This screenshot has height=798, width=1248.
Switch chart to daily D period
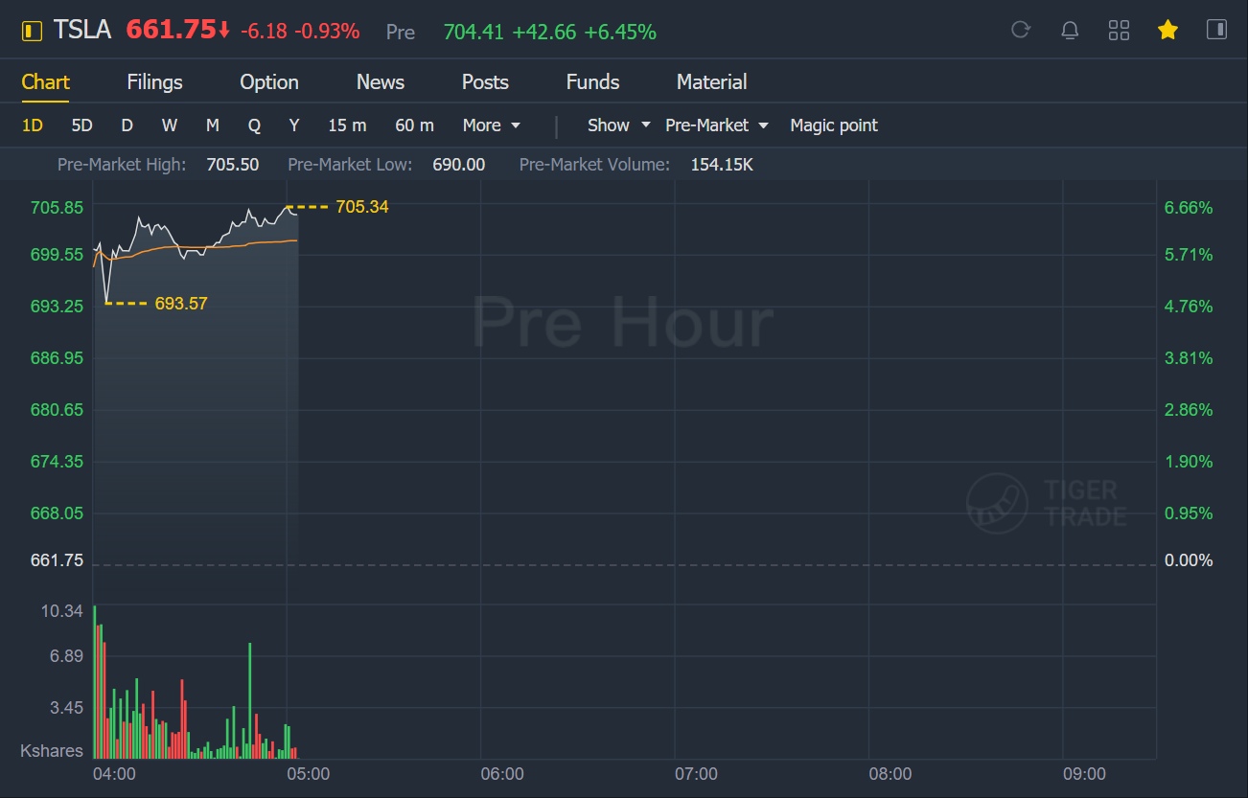click(x=127, y=125)
